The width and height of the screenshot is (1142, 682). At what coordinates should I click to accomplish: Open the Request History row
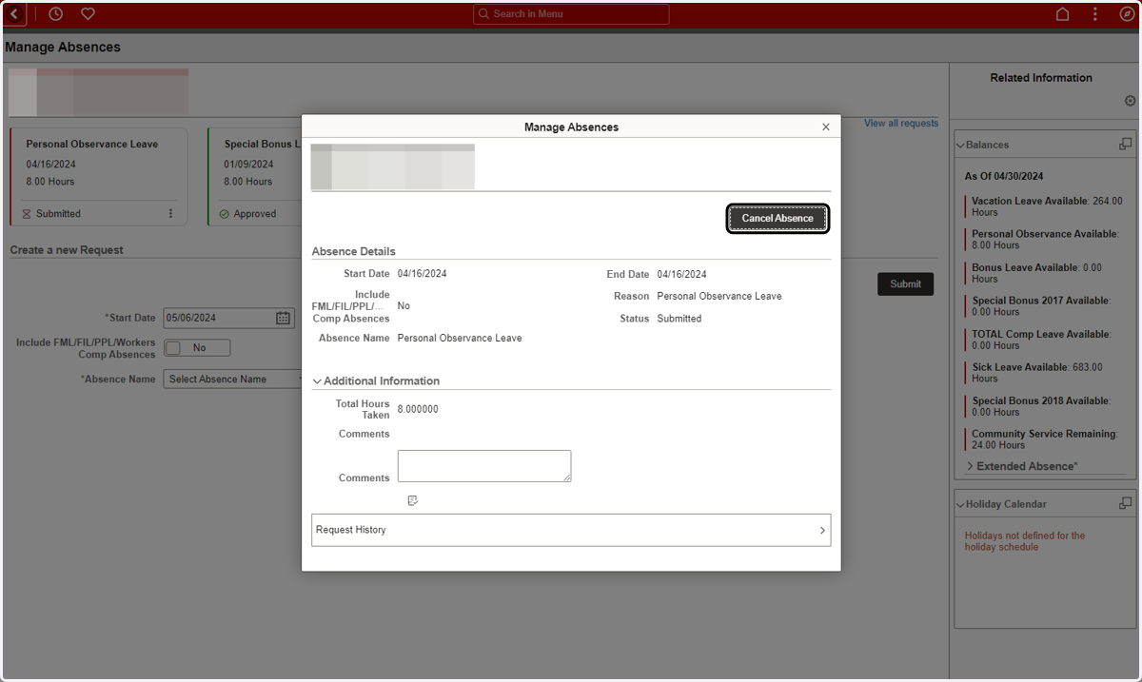click(571, 530)
